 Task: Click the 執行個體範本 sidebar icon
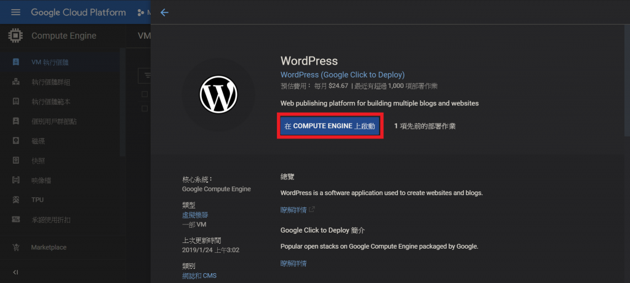coord(15,102)
